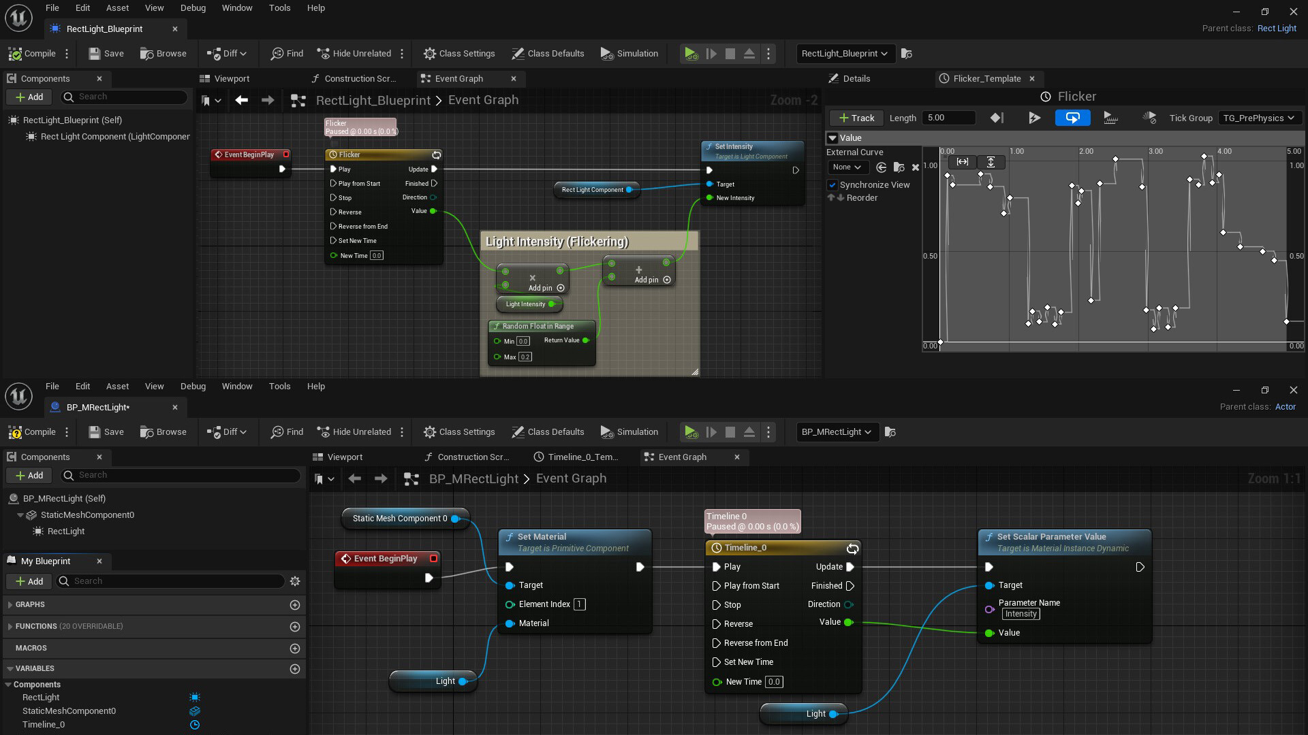Click the Zoom to fit vertical icon
The width and height of the screenshot is (1308, 735).
coord(991,162)
